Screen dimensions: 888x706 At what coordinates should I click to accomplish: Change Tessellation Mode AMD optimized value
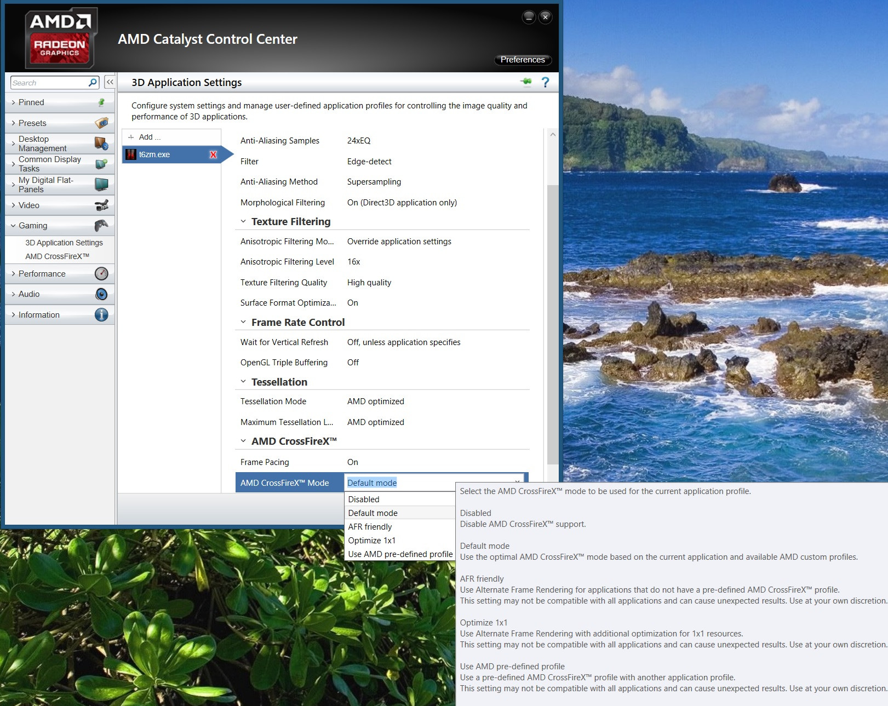point(376,401)
